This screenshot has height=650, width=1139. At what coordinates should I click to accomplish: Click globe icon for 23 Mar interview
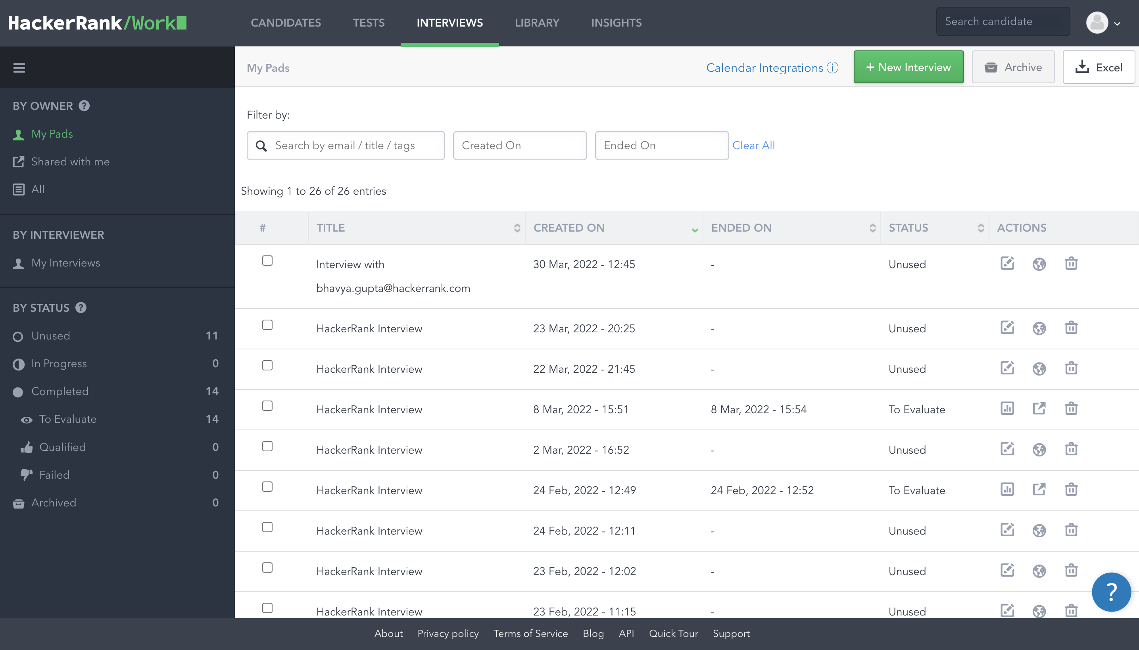(x=1039, y=328)
